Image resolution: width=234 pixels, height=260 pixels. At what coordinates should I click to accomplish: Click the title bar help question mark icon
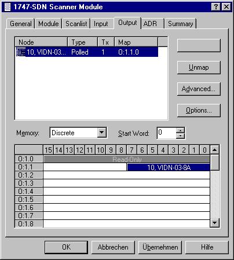[216, 7]
